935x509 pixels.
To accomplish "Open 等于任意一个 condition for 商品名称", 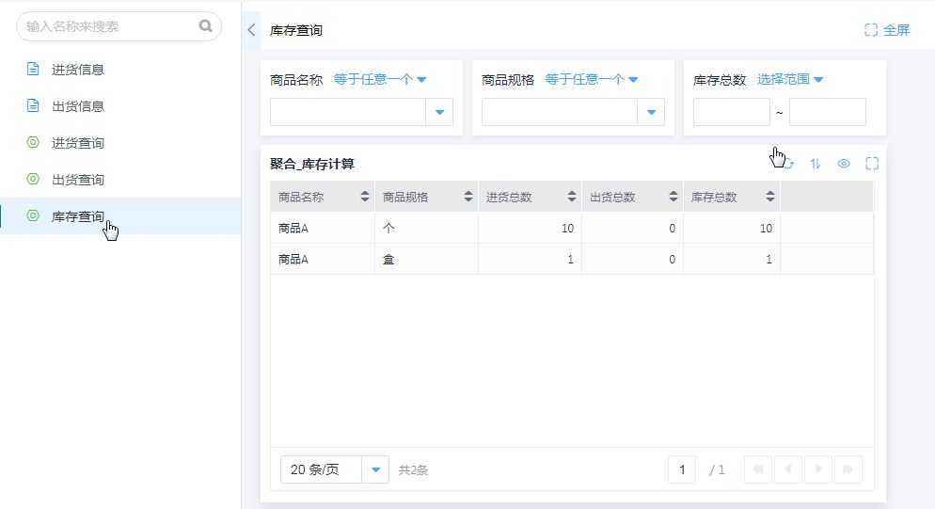I will [x=380, y=80].
